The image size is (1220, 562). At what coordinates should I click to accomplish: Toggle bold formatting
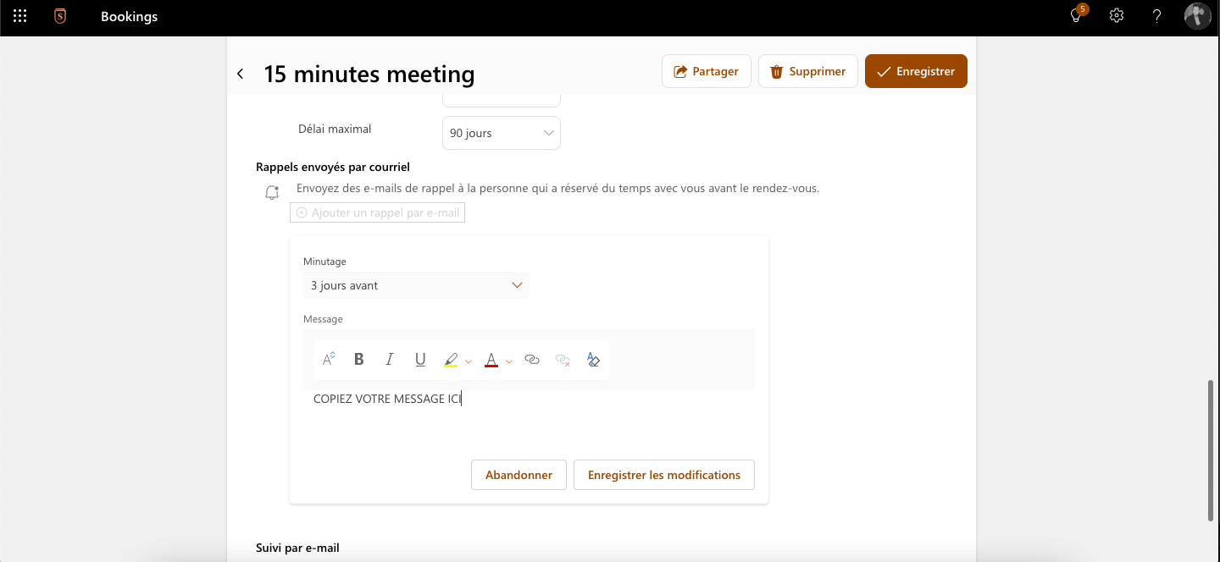[x=359, y=360]
